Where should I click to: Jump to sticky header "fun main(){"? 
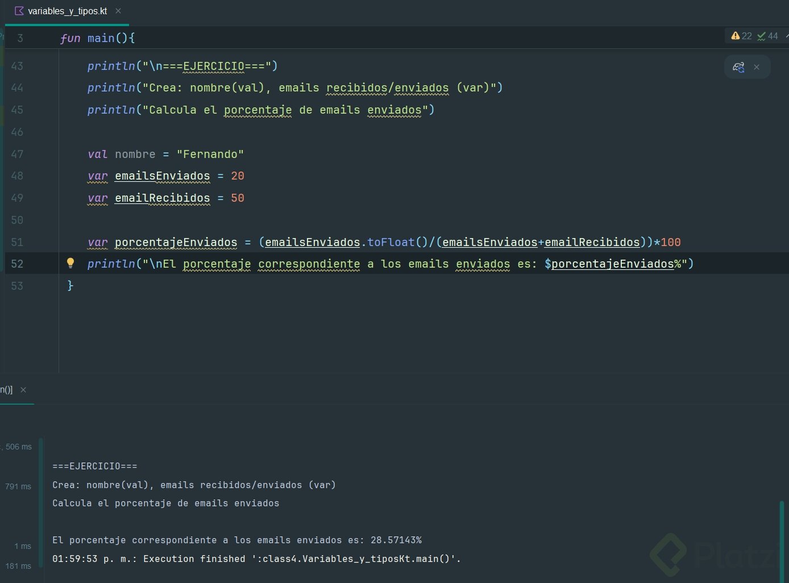[x=97, y=38]
